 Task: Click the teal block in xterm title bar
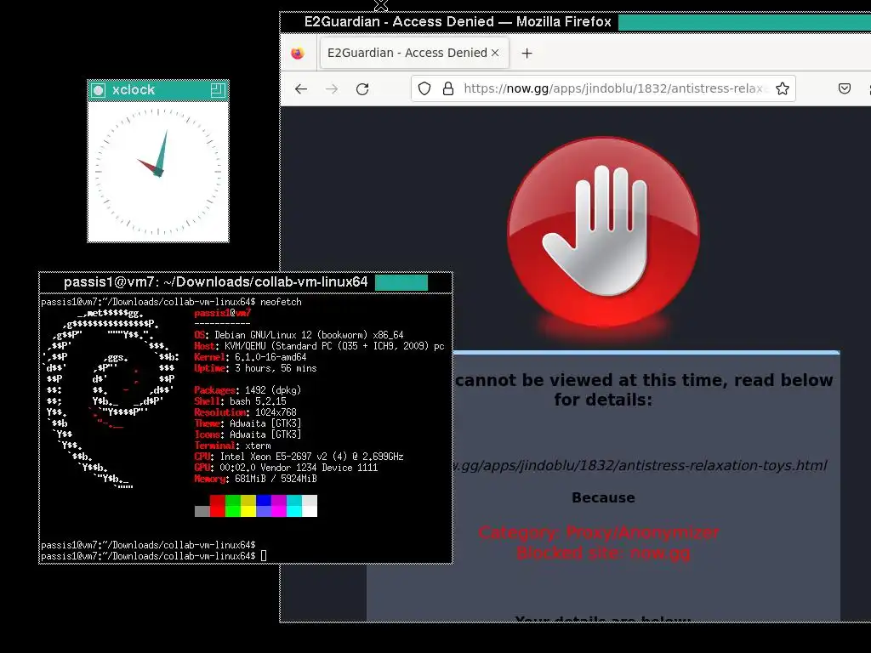[x=401, y=282]
